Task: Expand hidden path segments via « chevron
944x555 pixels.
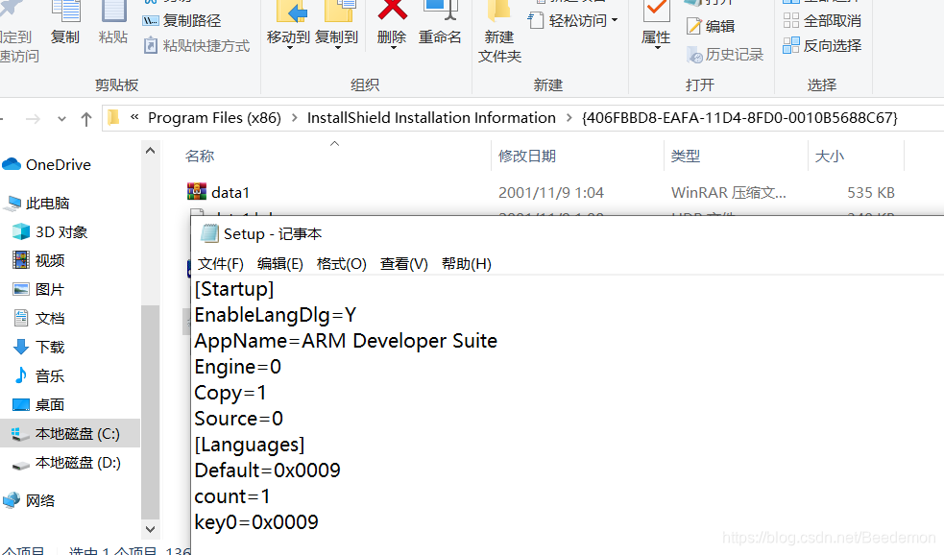Action: pyautogui.click(x=134, y=117)
